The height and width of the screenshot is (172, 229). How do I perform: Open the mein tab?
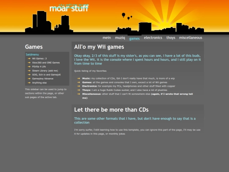click(x=106, y=38)
